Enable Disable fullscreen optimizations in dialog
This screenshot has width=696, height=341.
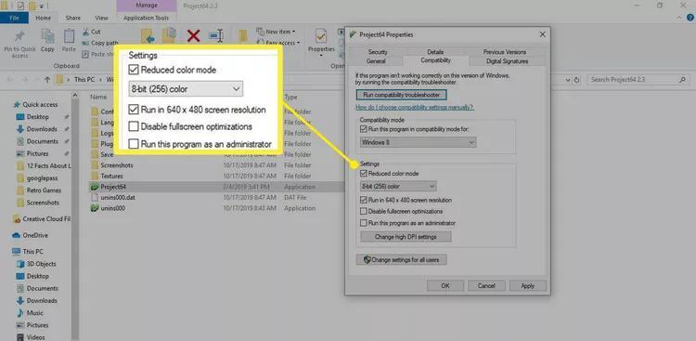(x=364, y=212)
